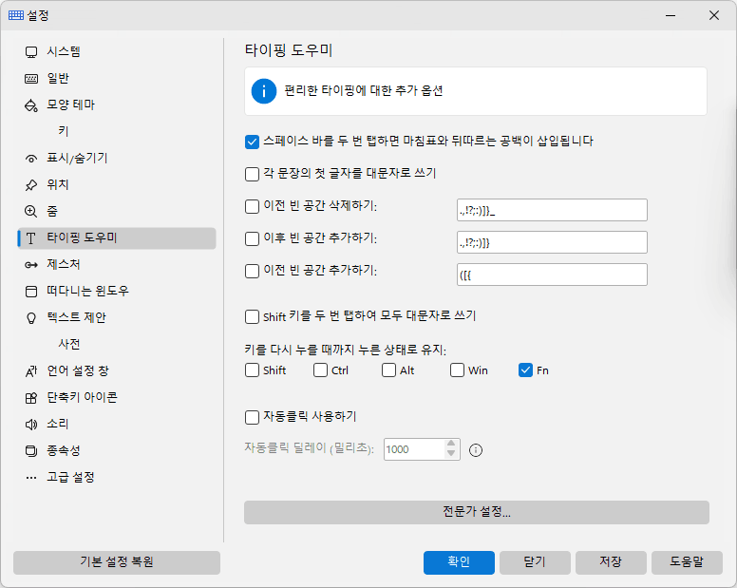Check 이전 빈 공간 삭제하기

[x=252, y=206]
